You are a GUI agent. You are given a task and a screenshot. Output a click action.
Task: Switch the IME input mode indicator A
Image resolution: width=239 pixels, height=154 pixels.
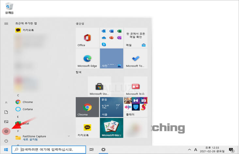196,149
